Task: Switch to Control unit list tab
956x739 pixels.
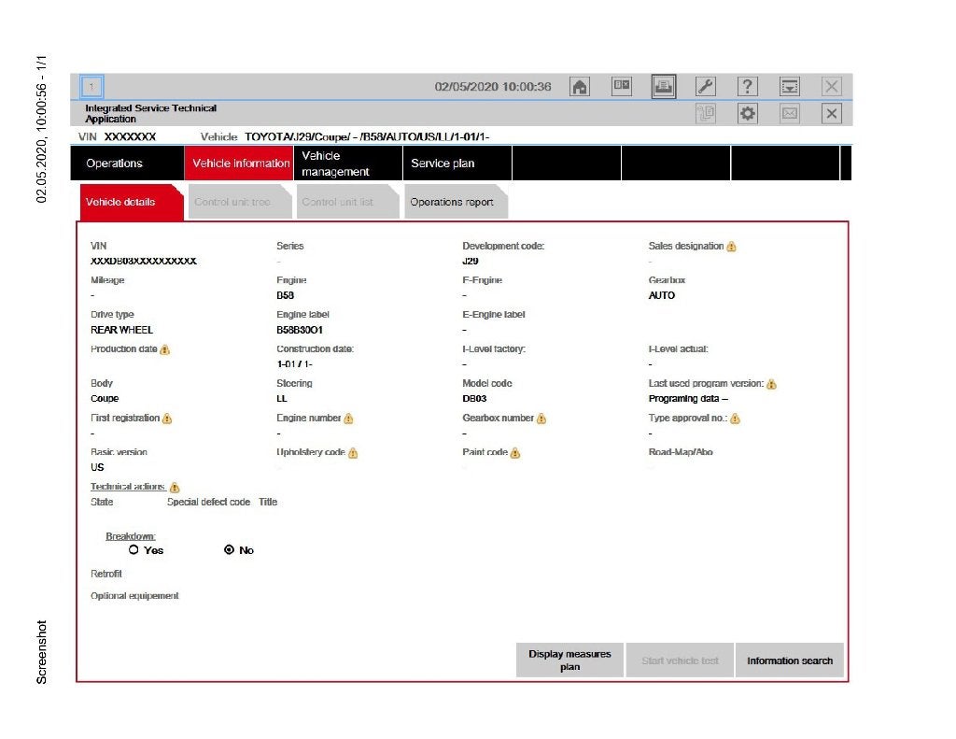Action: click(x=347, y=202)
